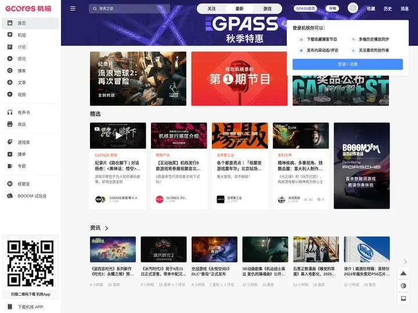418x313 pixels.
Task: Open the 流浪地球2 再次冒险 banner
Action: pyautogui.click(x=138, y=78)
